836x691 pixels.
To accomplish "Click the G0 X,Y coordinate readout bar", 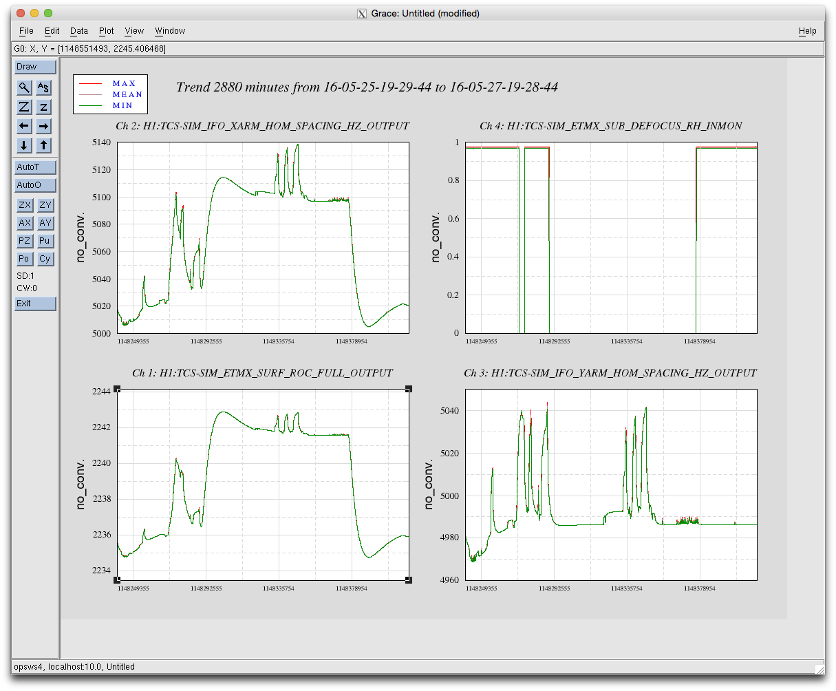I will [x=418, y=49].
